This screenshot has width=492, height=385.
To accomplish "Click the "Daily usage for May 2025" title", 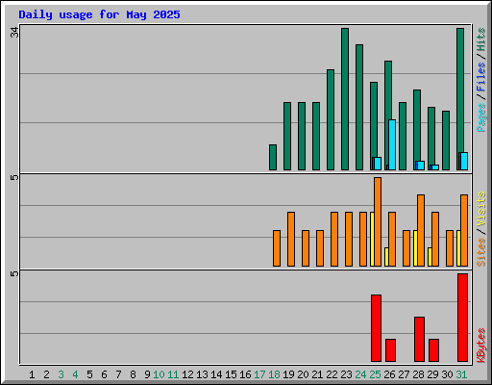I will pyautogui.click(x=99, y=14).
